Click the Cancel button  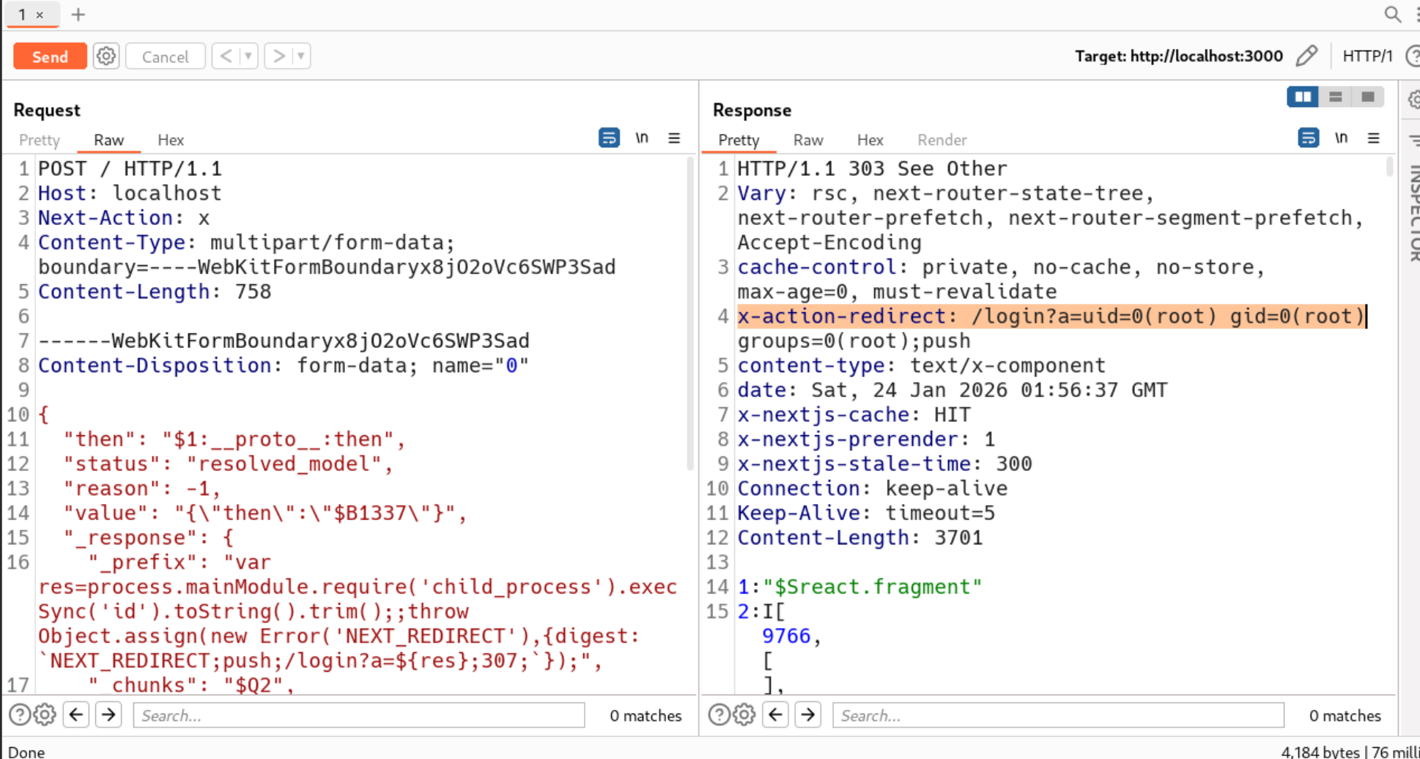click(165, 56)
